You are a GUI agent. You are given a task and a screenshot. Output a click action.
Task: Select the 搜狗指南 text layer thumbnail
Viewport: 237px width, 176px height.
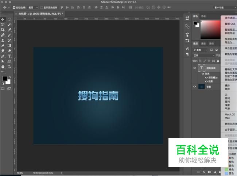[x=202, y=68]
